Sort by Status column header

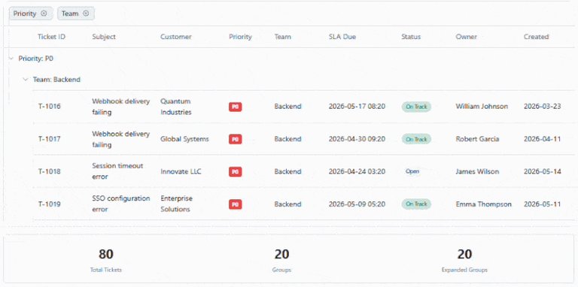pos(411,37)
